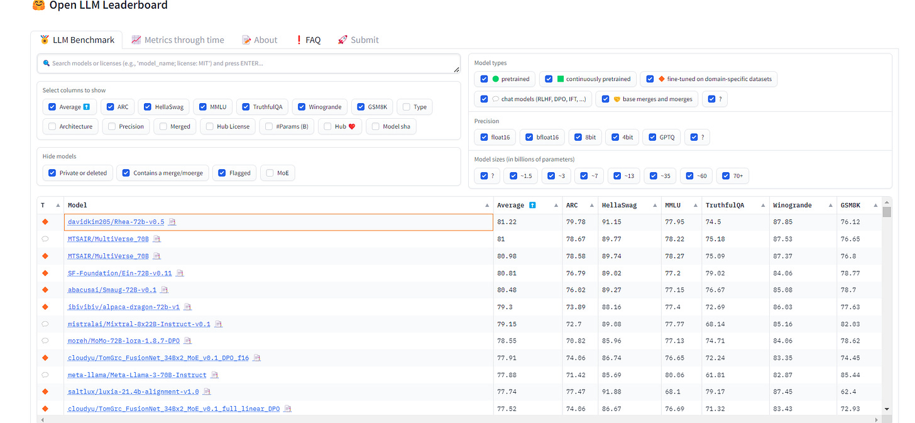Image resolution: width=915 pixels, height=423 pixels.
Task: Open the About tab
Action: pyautogui.click(x=260, y=40)
